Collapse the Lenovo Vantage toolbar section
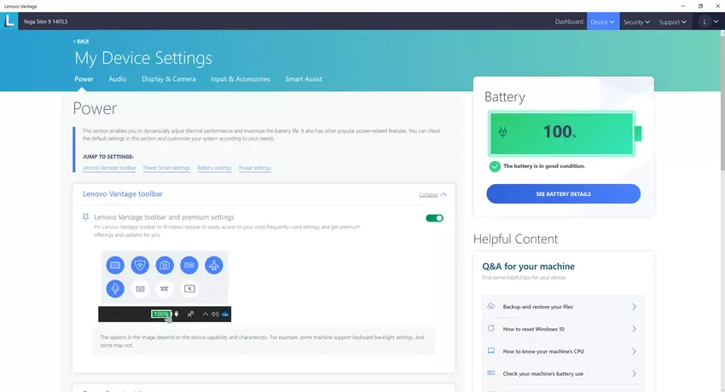Screen dimensions: 725x392 pyautogui.click(x=432, y=194)
